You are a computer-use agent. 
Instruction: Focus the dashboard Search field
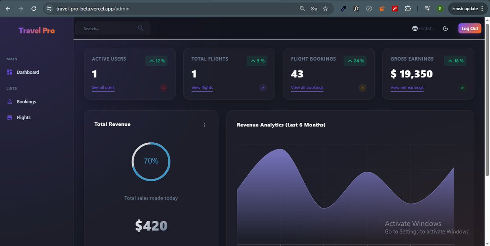tap(113, 28)
